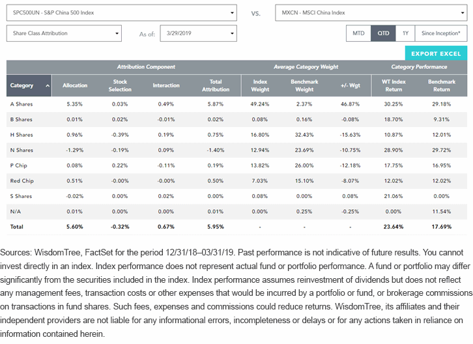Sort by WT Index Return column header

394,85
